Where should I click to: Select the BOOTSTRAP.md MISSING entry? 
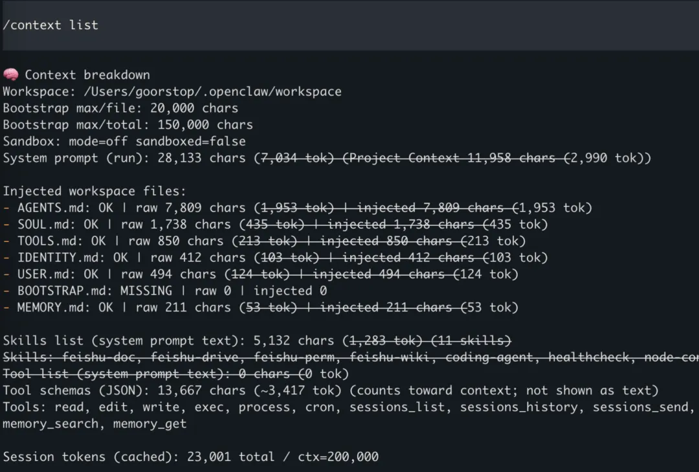(x=165, y=291)
